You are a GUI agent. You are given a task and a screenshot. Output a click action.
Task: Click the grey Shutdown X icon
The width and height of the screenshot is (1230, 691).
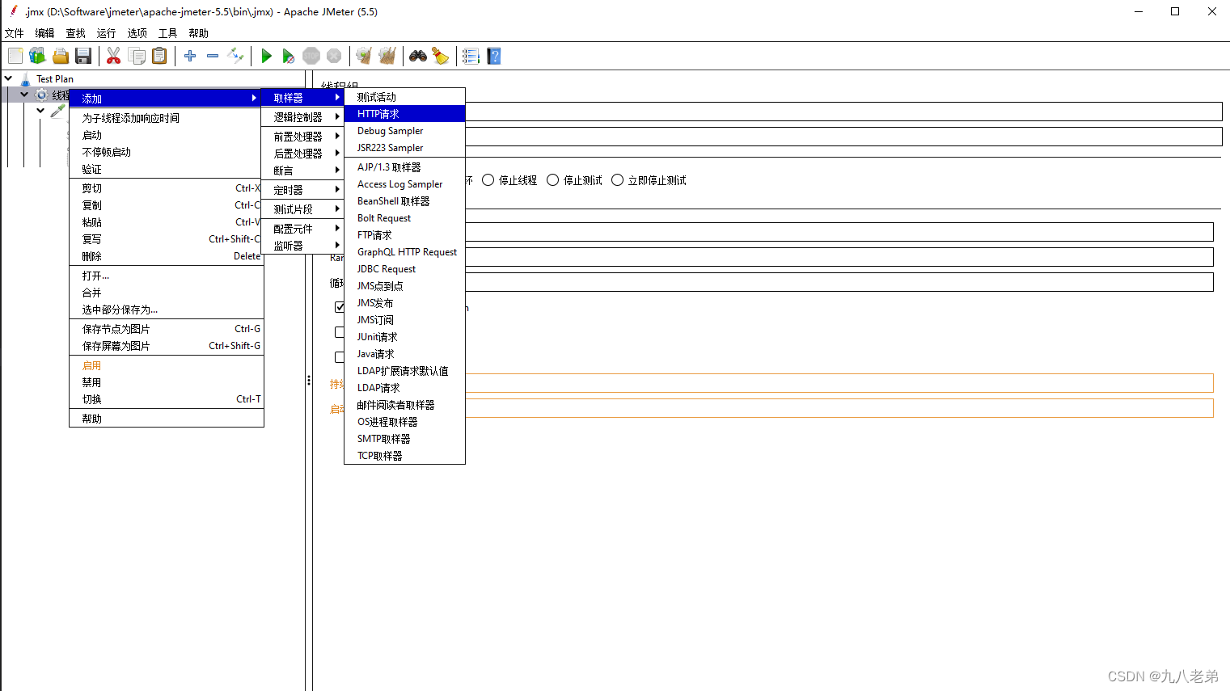tap(334, 56)
